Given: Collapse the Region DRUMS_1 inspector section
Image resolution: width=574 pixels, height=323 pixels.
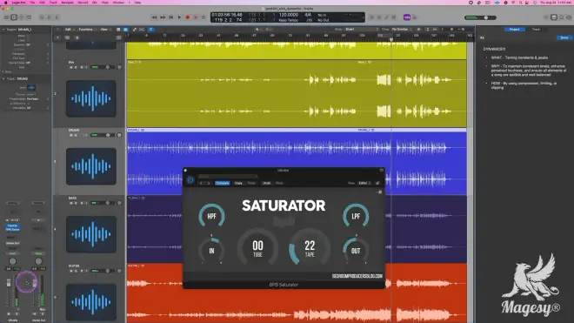Looking at the screenshot, I should (x=3, y=30).
